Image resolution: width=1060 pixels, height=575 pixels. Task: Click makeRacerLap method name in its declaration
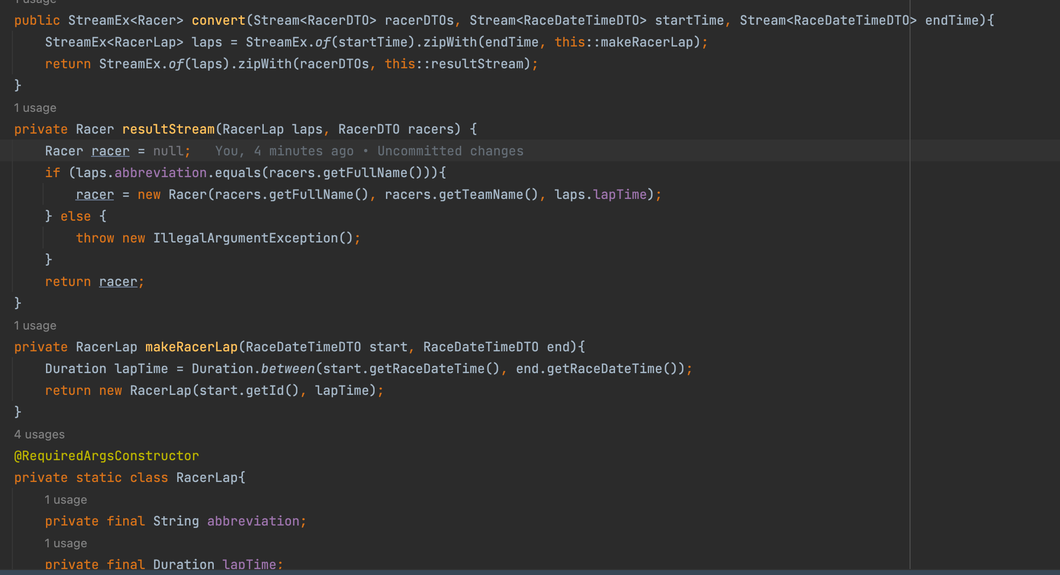[x=191, y=347]
